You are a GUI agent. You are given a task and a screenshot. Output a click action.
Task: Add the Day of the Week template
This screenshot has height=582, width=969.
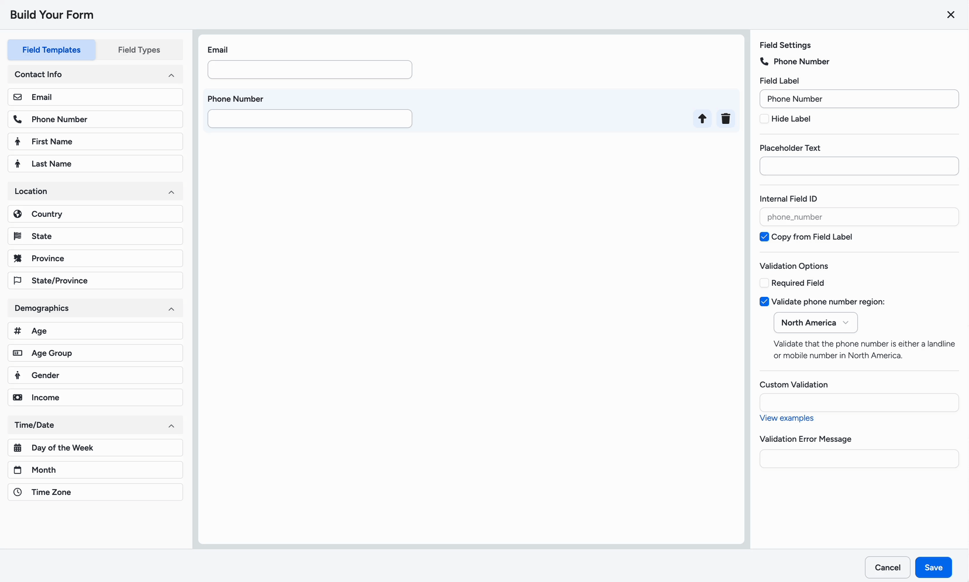95,448
